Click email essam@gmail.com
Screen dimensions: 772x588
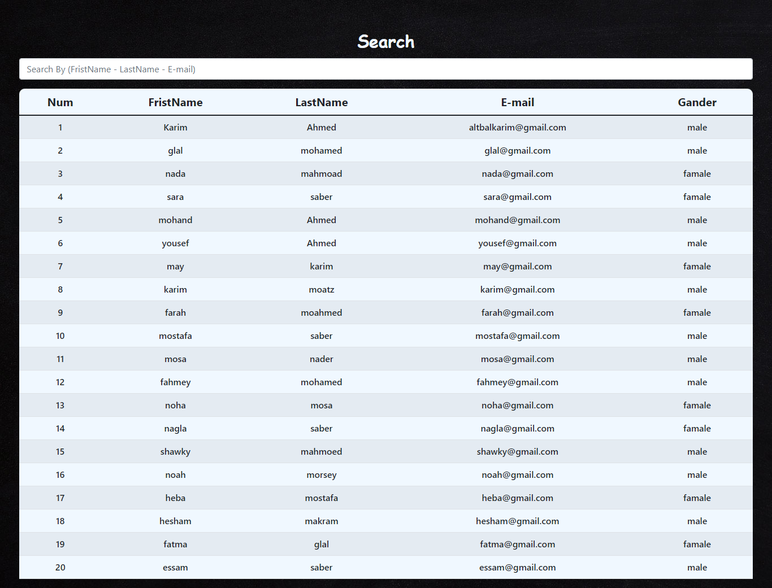[x=518, y=568]
